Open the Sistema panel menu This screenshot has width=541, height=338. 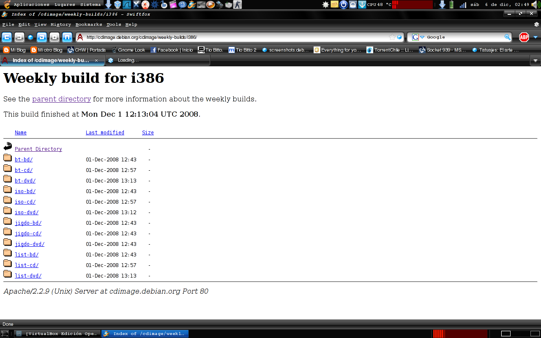click(90, 5)
